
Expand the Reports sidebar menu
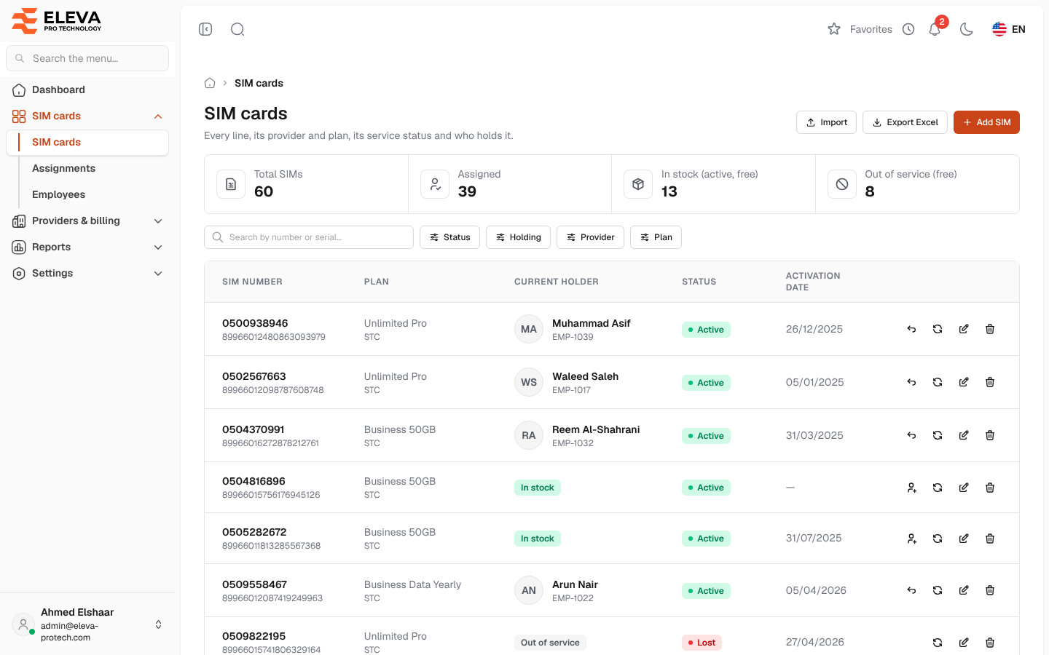pyautogui.click(x=87, y=247)
